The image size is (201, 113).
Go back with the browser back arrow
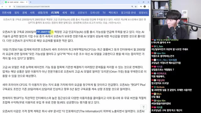click(2, 7)
